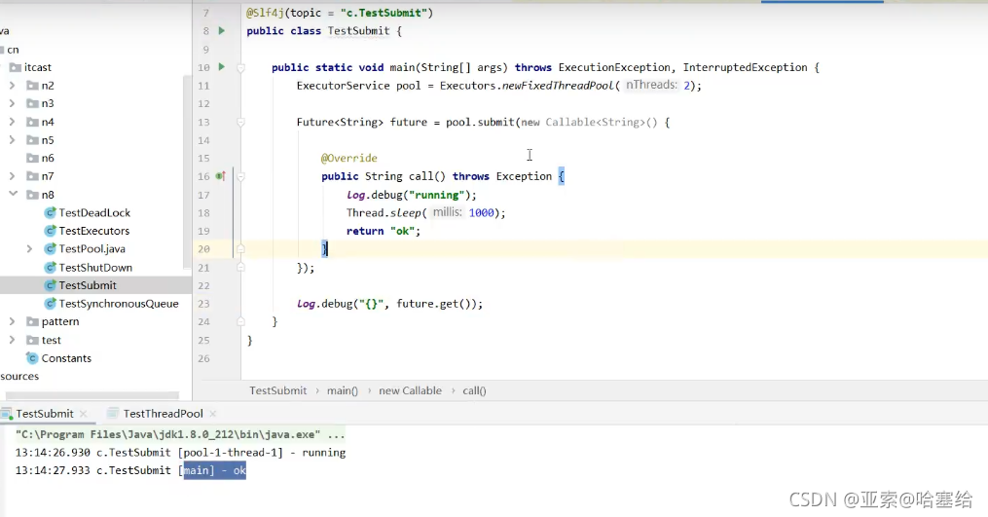988x517 pixels.
Task: Click the Constants class icon
Action: (33, 358)
